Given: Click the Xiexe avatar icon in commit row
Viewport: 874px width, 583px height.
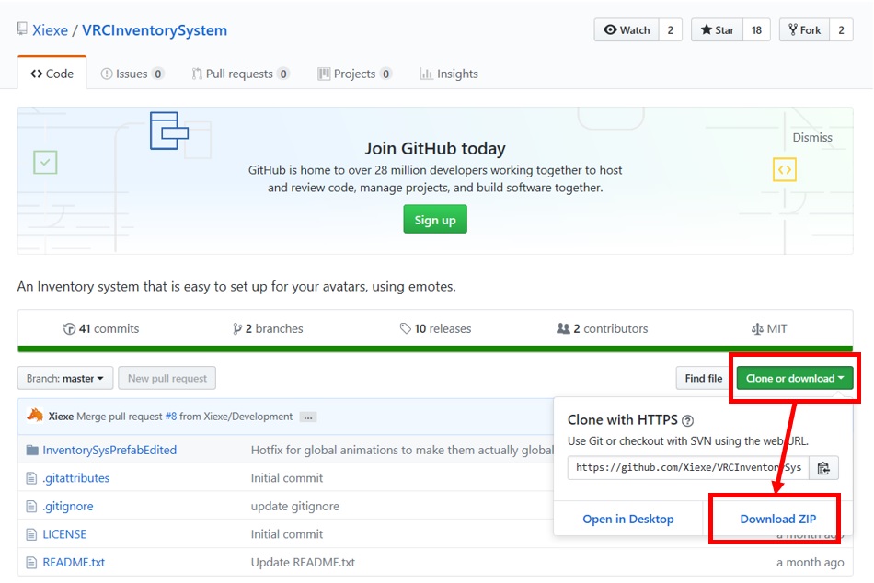Looking at the screenshot, I should 35,416.
